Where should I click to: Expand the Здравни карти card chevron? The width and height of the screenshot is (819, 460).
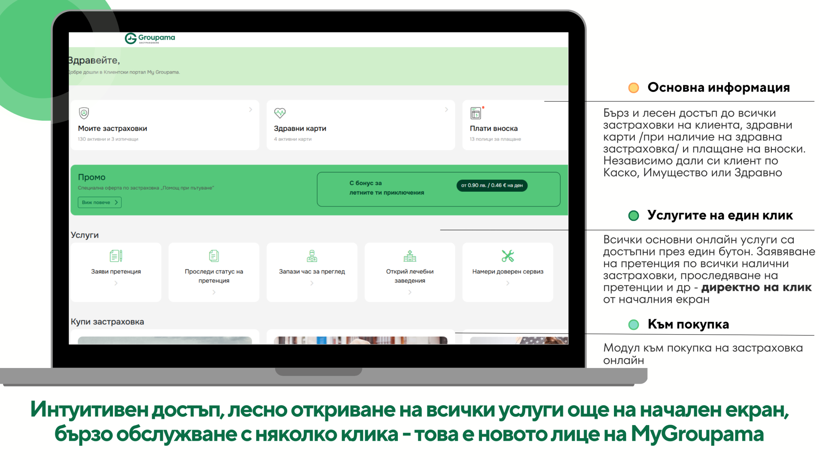[x=446, y=110]
